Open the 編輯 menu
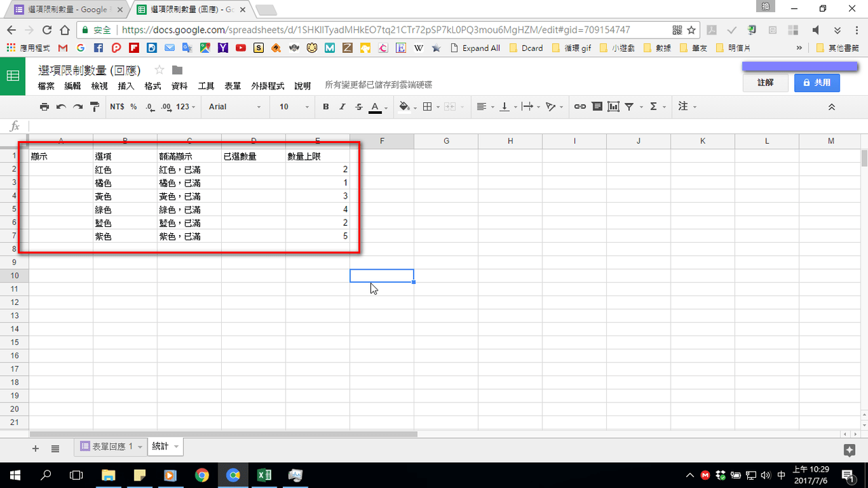 73,86
